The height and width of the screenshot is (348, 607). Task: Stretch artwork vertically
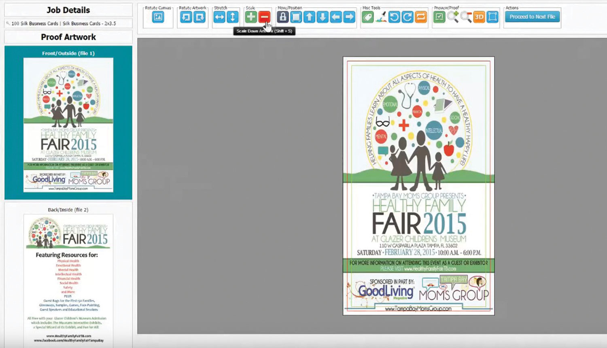(x=233, y=17)
